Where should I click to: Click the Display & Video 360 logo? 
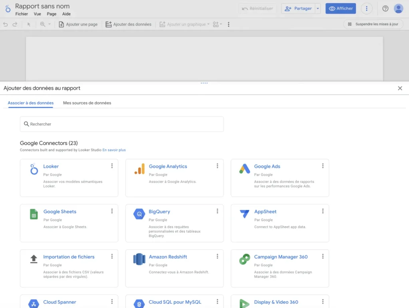click(x=244, y=304)
